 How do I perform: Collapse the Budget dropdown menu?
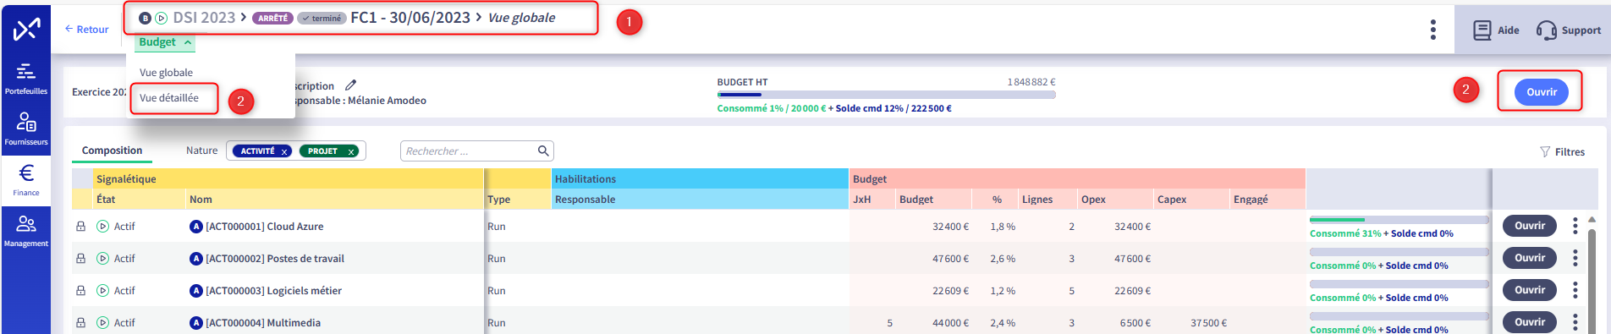pos(165,42)
